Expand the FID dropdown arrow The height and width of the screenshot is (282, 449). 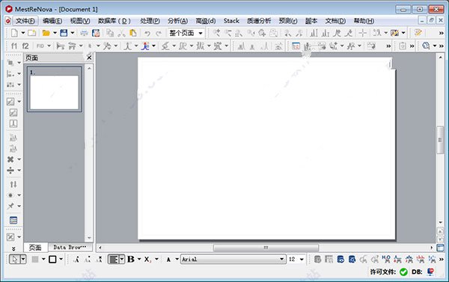(x=49, y=46)
